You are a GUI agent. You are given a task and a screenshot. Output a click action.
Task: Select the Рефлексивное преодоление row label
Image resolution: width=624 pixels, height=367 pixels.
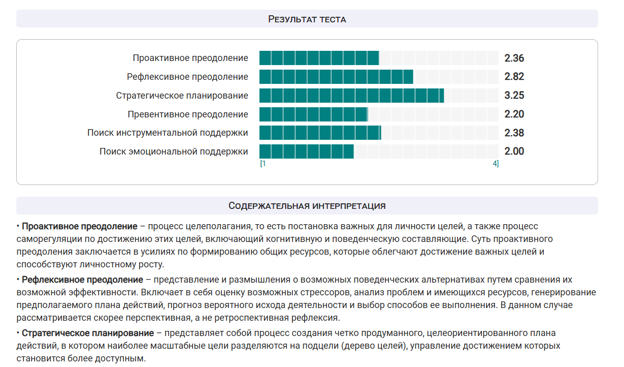[188, 76]
